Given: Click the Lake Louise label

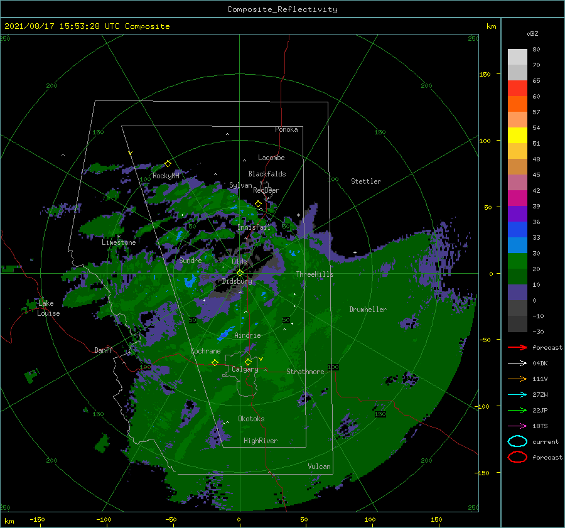Looking at the screenshot, I should (x=48, y=308).
